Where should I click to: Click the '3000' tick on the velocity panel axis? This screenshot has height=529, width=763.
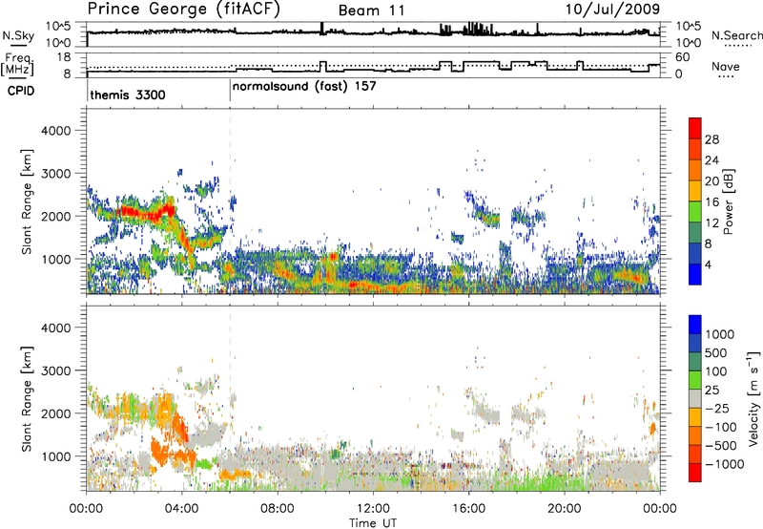[55, 370]
